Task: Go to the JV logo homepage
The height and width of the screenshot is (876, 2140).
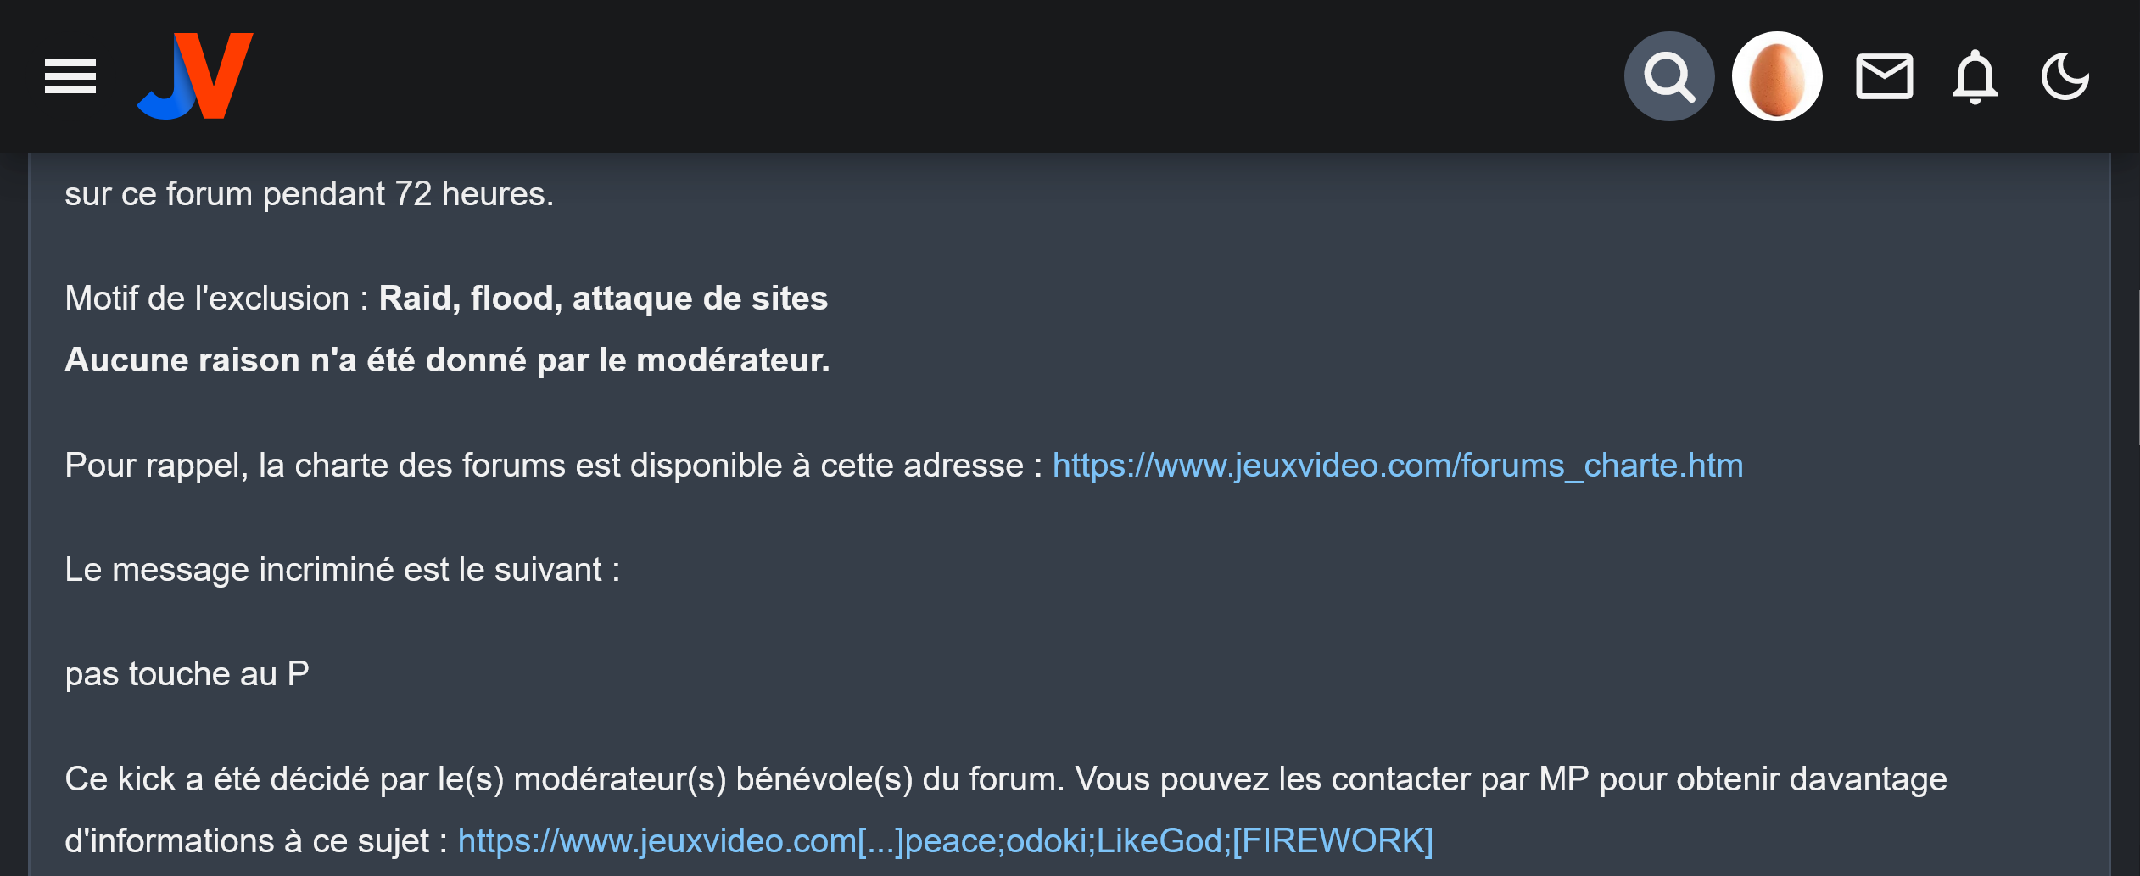Action: tap(195, 76)
